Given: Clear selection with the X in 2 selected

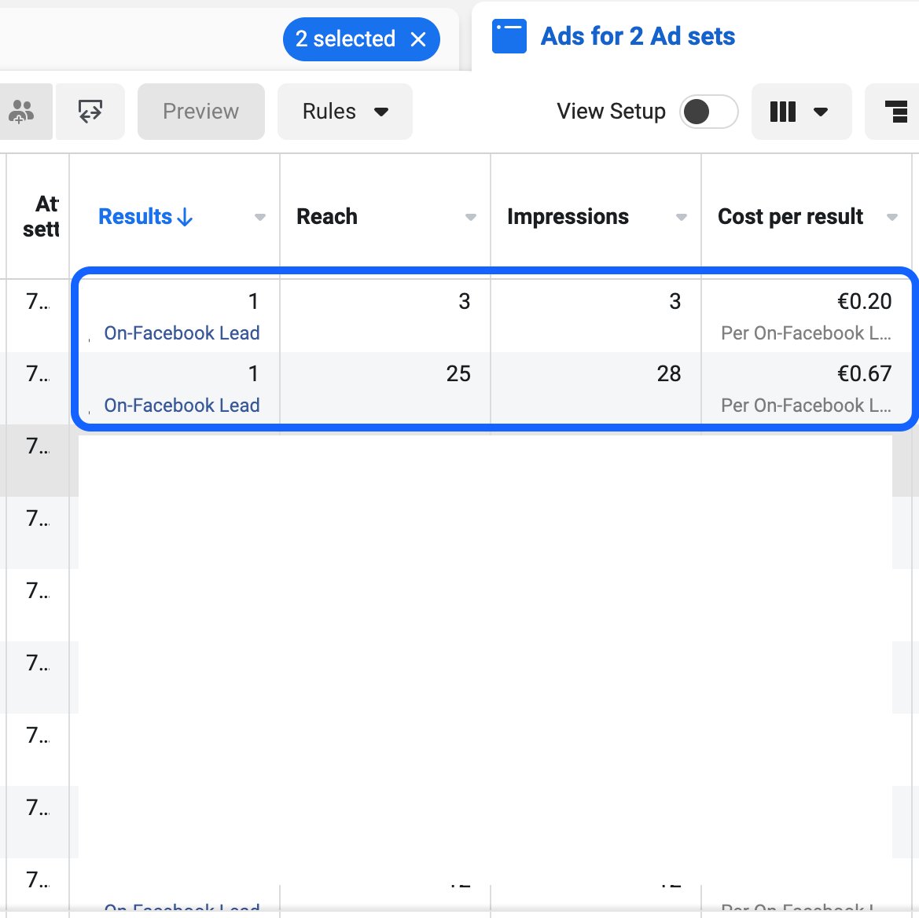Looking at the screenshot, I should tap(418, 39).
